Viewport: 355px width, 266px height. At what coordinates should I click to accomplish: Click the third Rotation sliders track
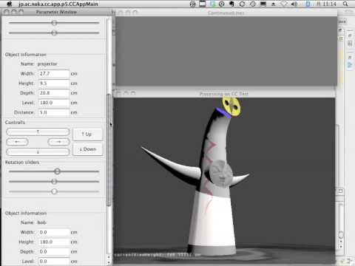pyautogui.click(x=54, y=191)
